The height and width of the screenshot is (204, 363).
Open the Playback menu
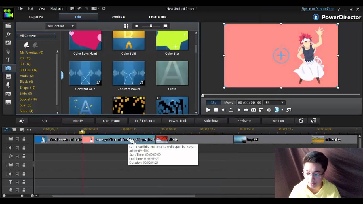(57, 9)
